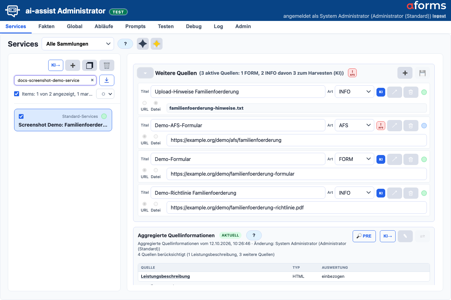Image resolution: width=451 pixels, height=300 pixels.
Task: Select Datei radio for Demo-Richtlinie Familienfoerderung
Action: pos(156,204)
